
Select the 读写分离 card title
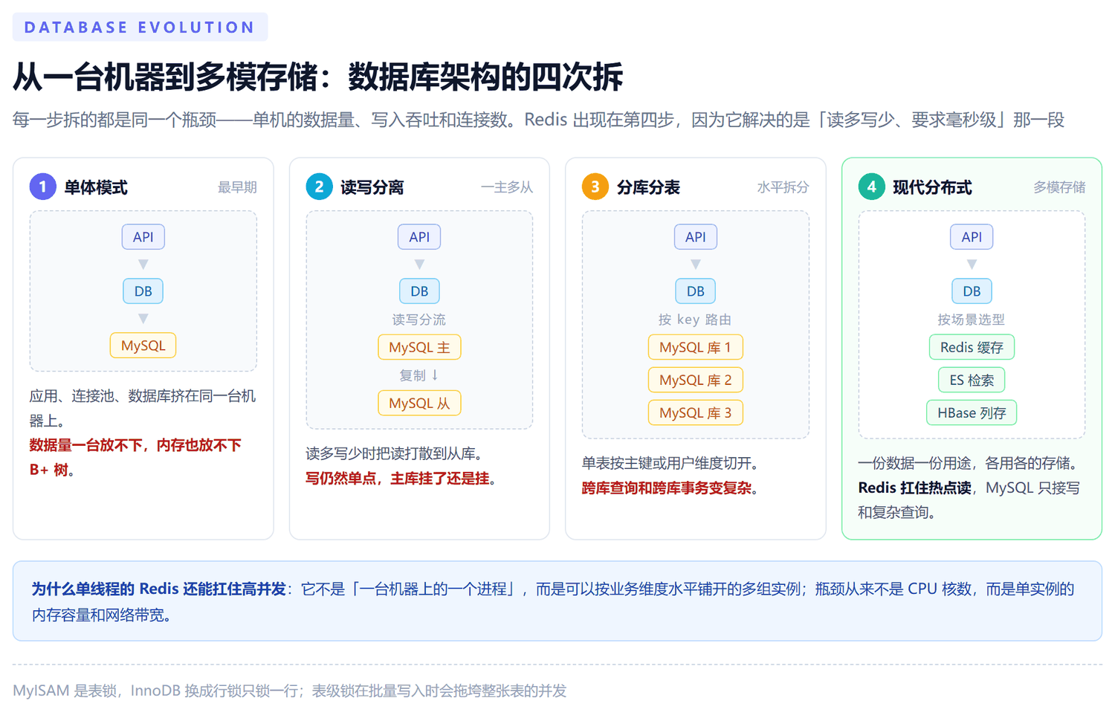372,187
